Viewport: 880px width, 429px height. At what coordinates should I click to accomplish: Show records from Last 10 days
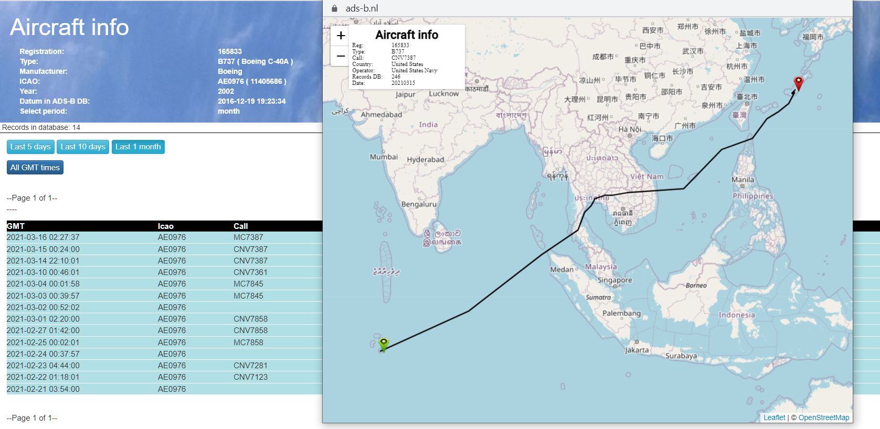(83, 147)
